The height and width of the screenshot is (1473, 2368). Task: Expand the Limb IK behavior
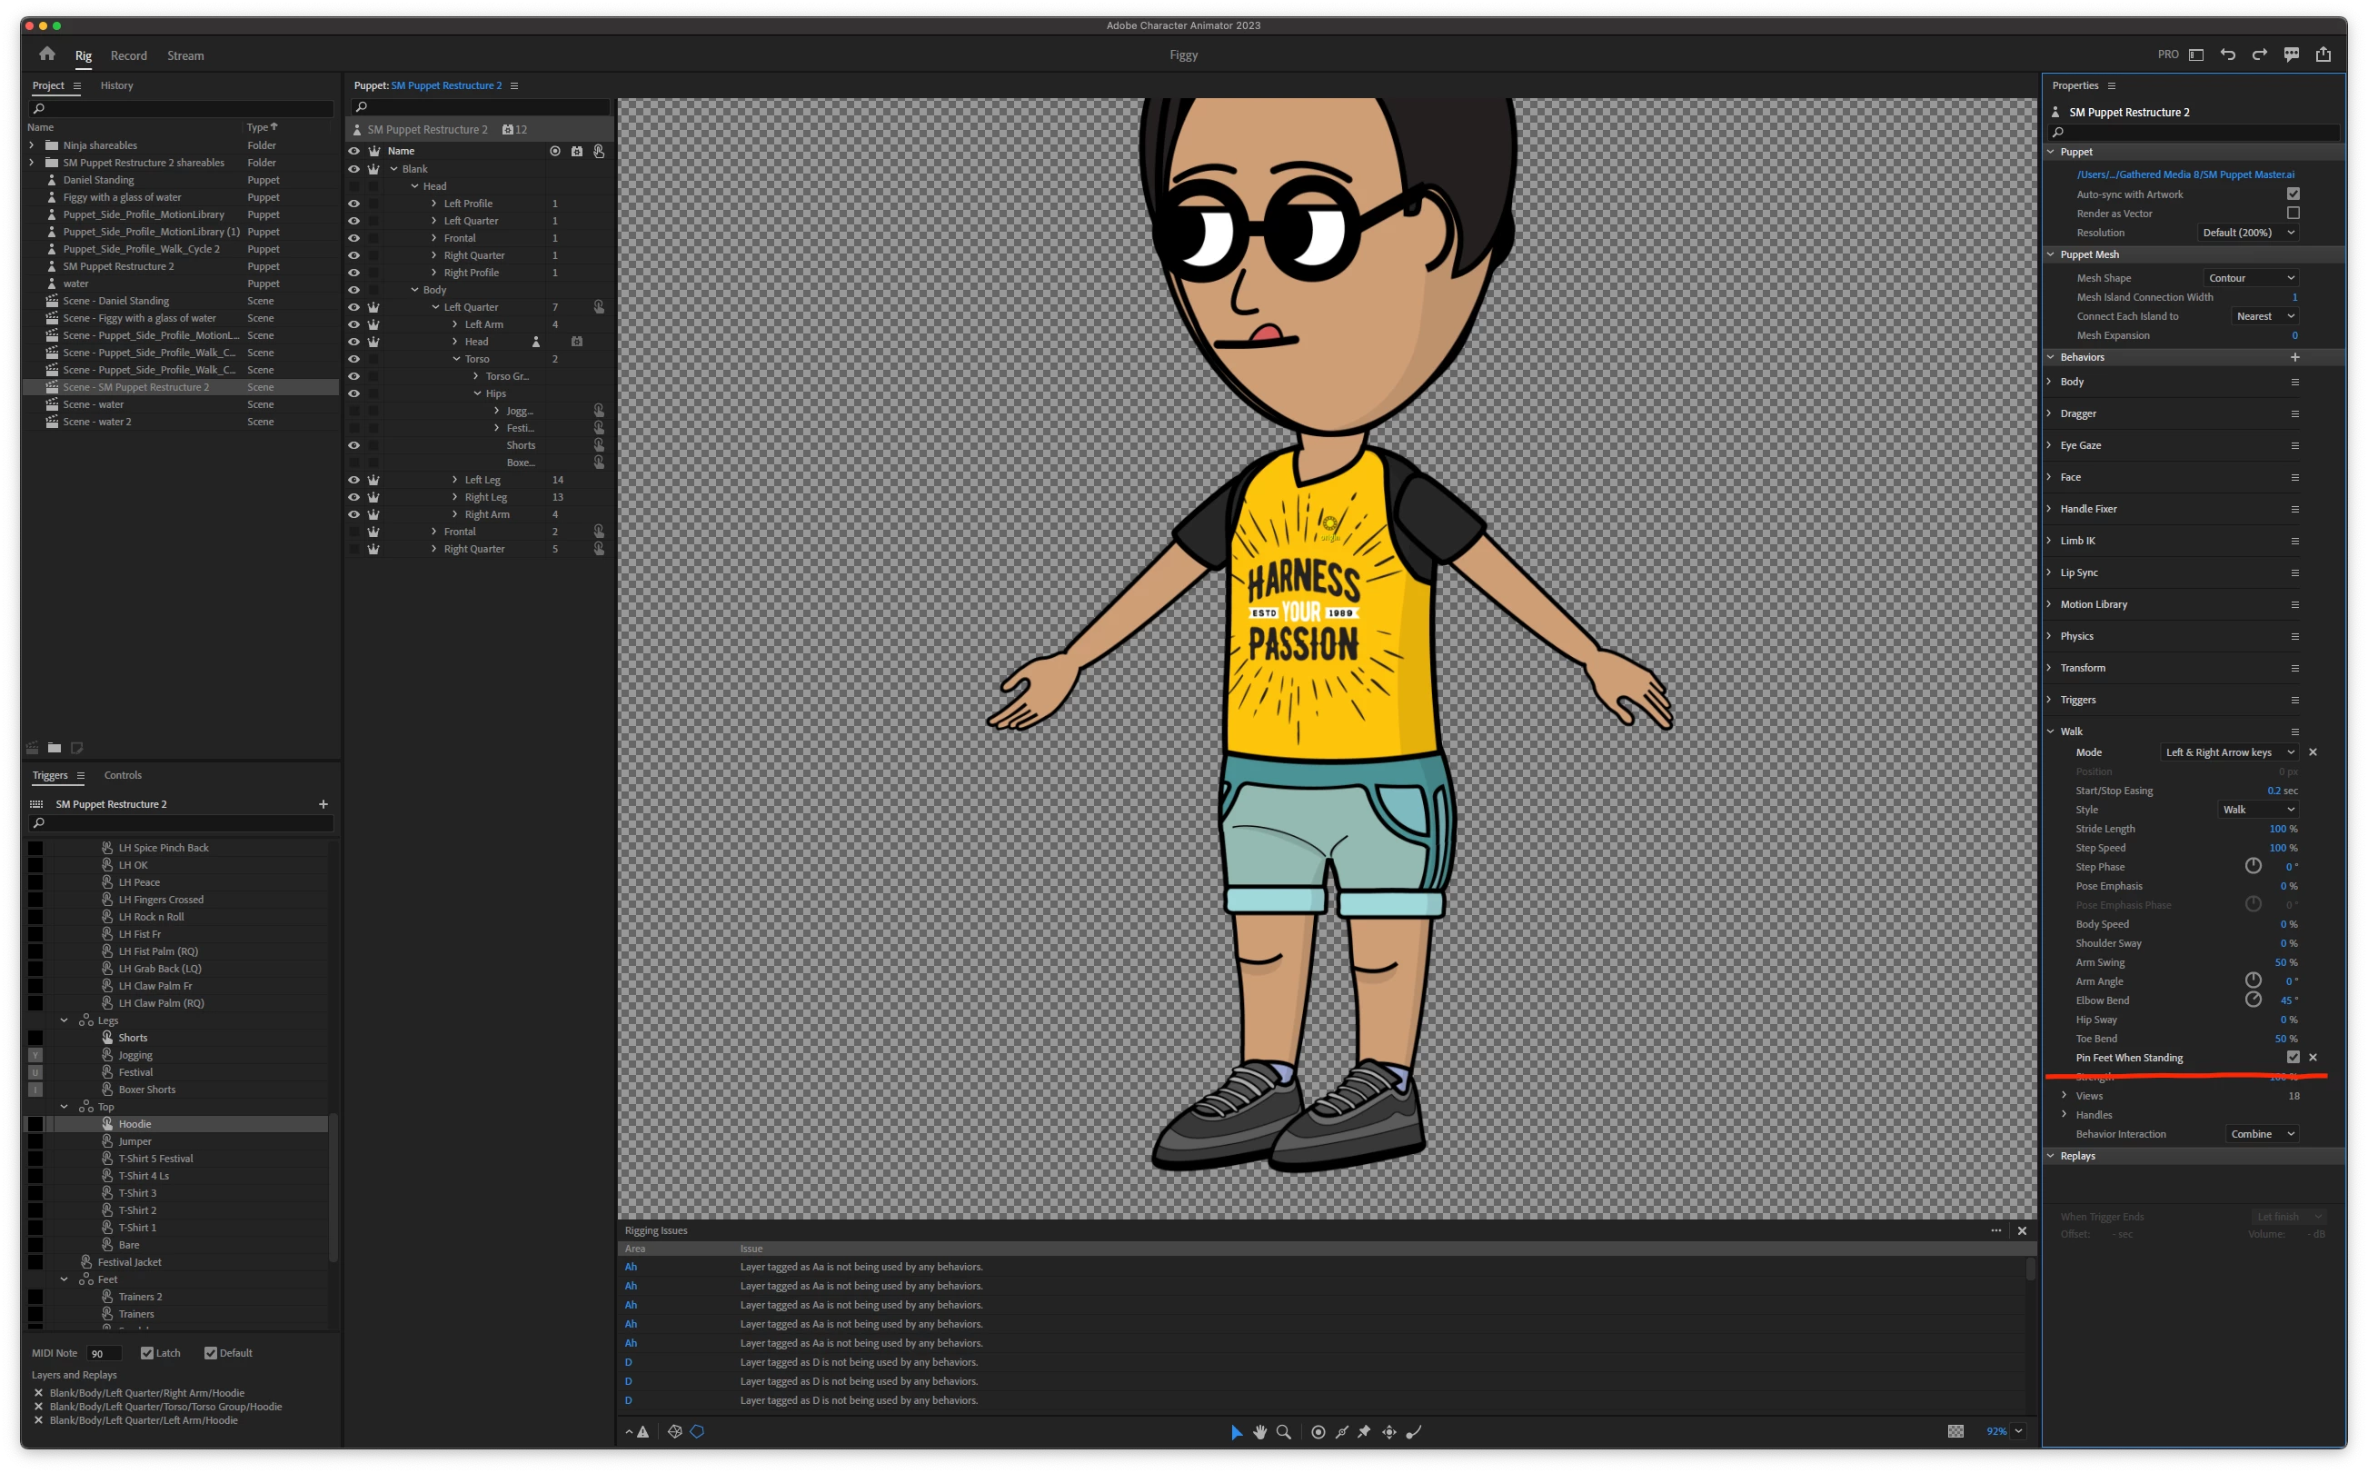(2051, 541)
